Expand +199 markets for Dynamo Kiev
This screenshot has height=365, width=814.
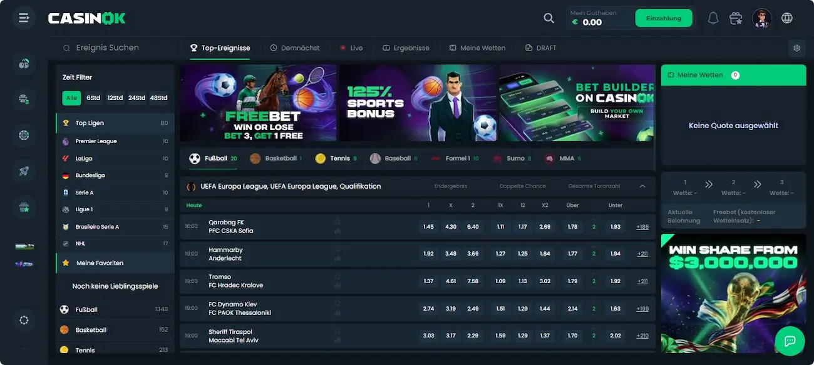point(642,309)
